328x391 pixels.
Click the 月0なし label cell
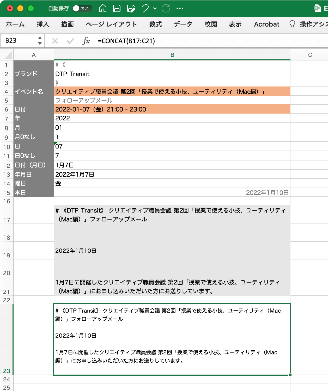34,137
